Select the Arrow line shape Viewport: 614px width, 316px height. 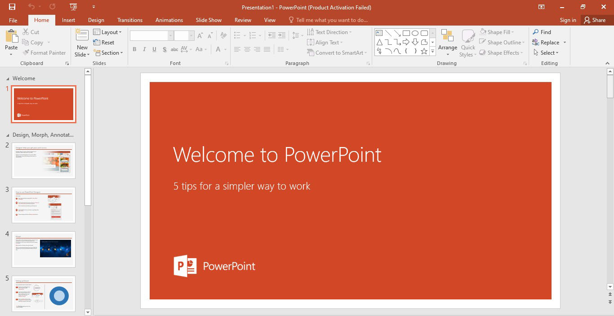397,33
